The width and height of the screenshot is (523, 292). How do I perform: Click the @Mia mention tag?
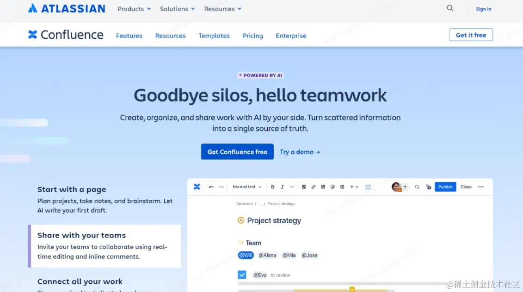(x=289, y=256)
